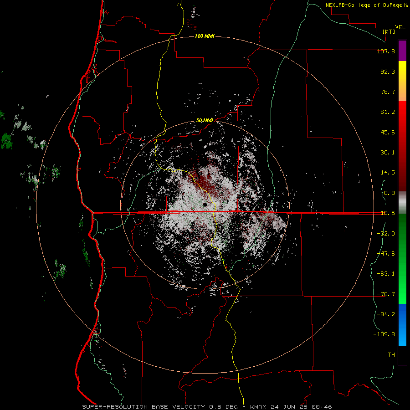410x410 pixels.
Task: Click the -32.0 value on the velocity scale
Action: coord(386,234)
